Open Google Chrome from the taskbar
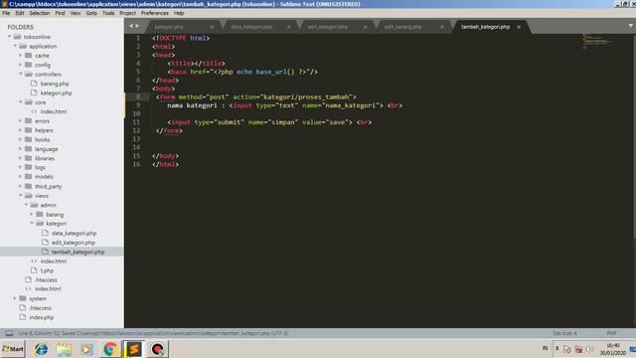The image size is (636, 358). pos(110,349)
